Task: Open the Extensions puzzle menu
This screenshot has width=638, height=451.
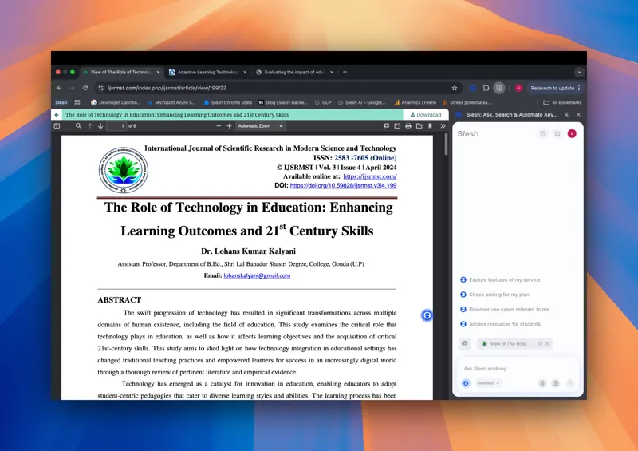Action: click(x=486, y=88)
